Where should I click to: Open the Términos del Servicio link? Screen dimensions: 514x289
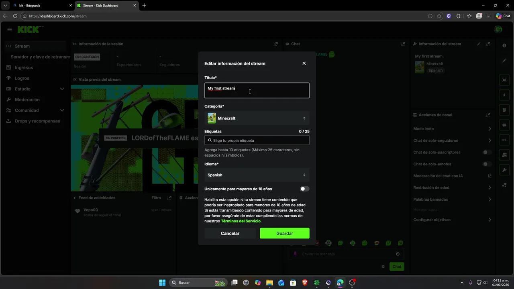click(x=241, y=221)
